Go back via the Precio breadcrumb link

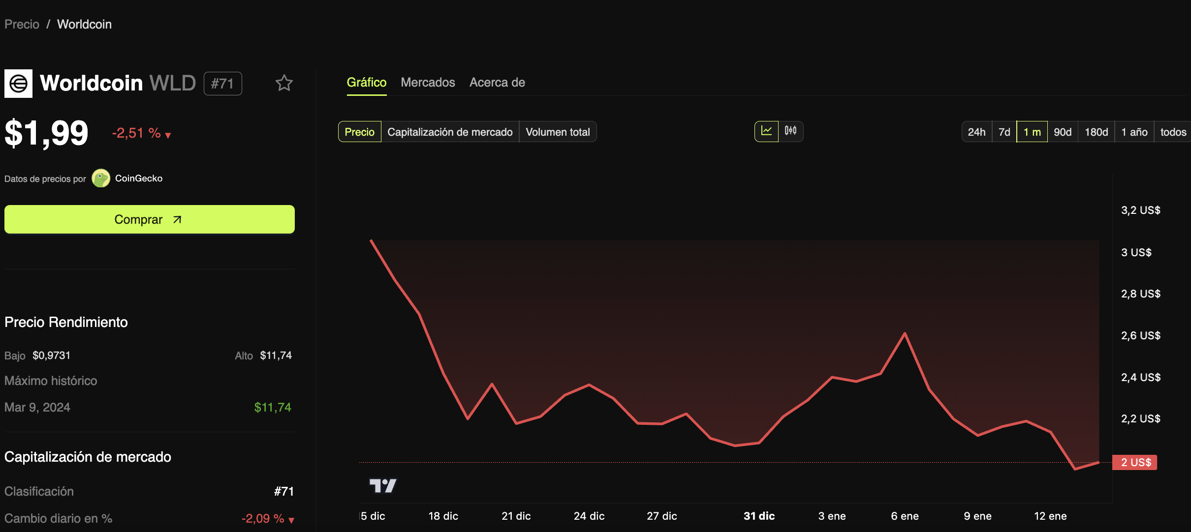tap(22, 24)
